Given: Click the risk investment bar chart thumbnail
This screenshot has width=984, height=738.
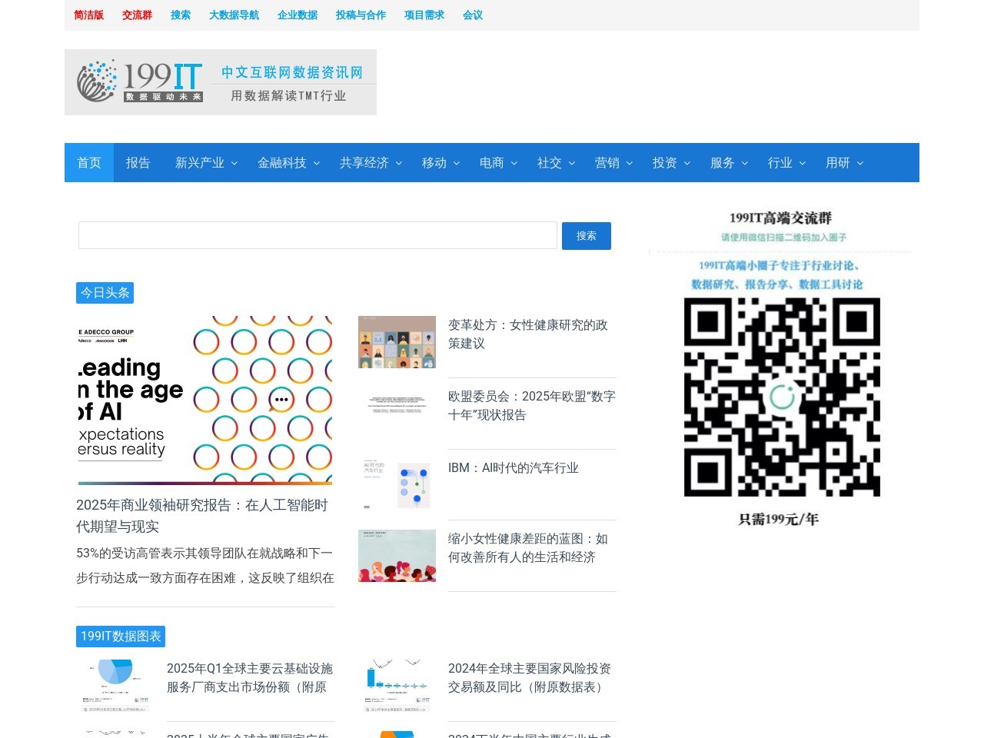Looking at the screenshot, I should coord(397,684).
